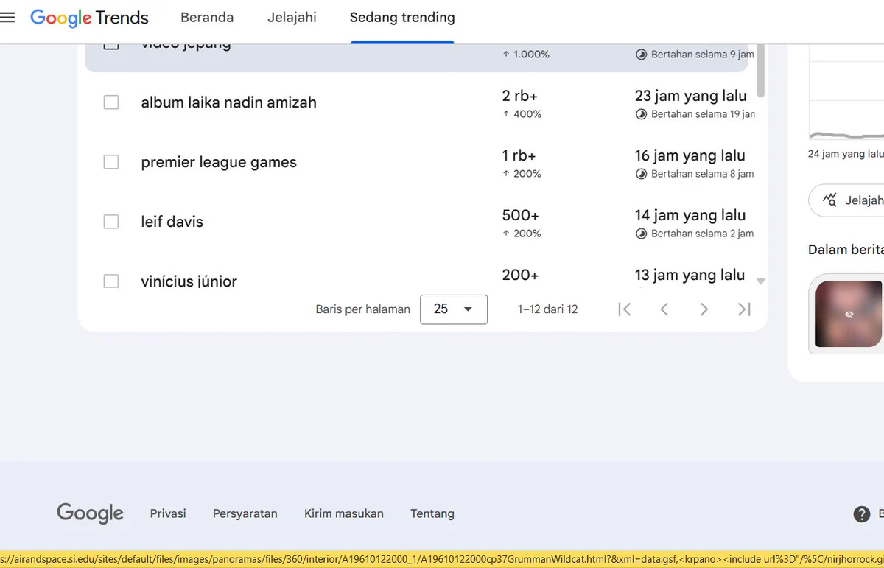
Task: Select the leif davis checkbox
Action: pyautogui.click(x=111, y=222)
